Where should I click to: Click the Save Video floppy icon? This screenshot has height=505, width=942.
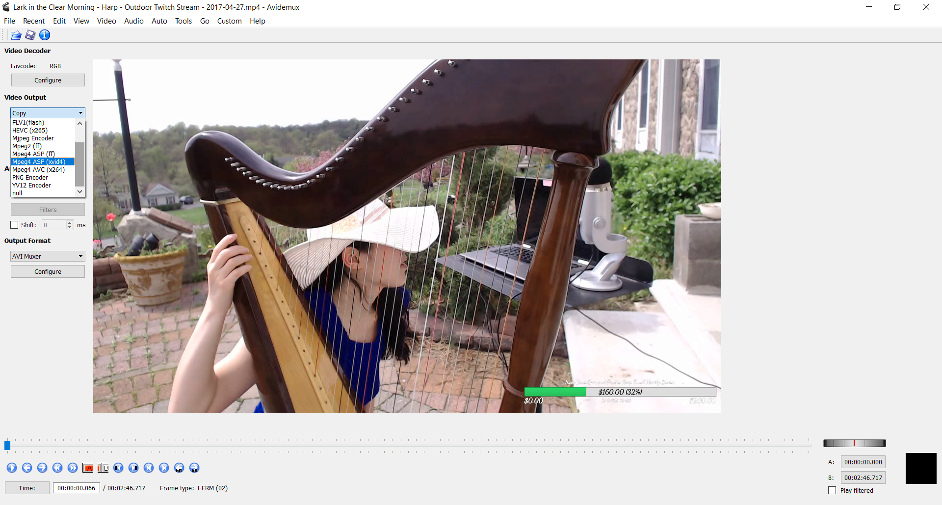30,35
